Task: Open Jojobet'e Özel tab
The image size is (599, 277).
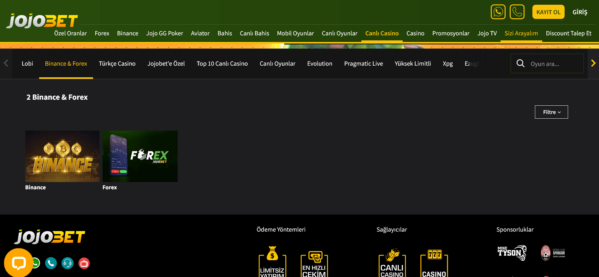Action: coord(166,64)
